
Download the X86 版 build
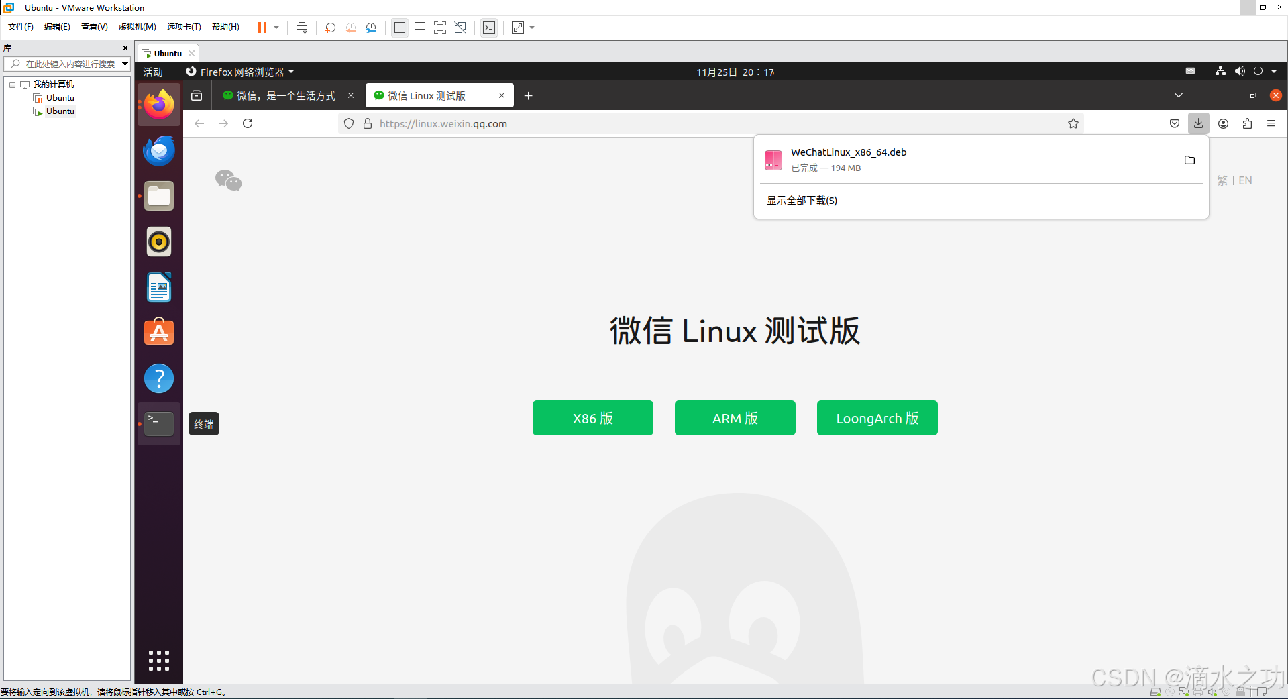pyautogui.click(x=593, y=418)
